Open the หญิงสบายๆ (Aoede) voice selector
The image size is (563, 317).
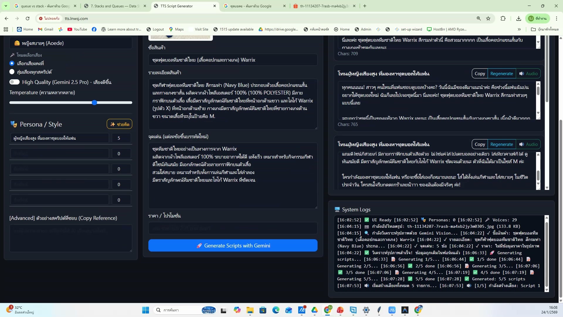(x=71, y=43)
